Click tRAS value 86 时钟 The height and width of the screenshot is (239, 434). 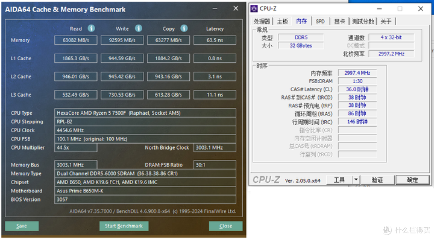[357, 114]
